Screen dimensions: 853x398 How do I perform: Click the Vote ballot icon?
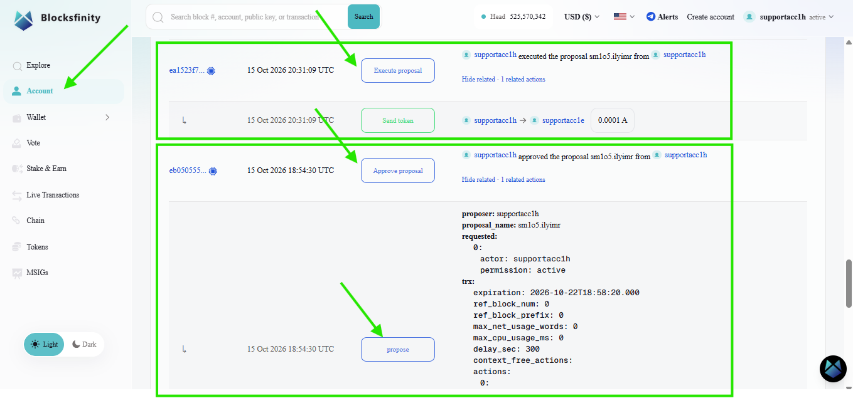(x=17, y=144)
